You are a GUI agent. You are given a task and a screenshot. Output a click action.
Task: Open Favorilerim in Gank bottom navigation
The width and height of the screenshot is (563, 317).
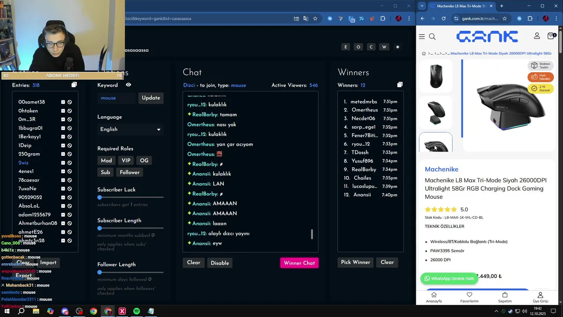point(469,298)
